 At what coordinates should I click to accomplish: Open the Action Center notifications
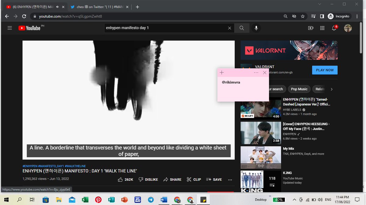coord(357,200)
